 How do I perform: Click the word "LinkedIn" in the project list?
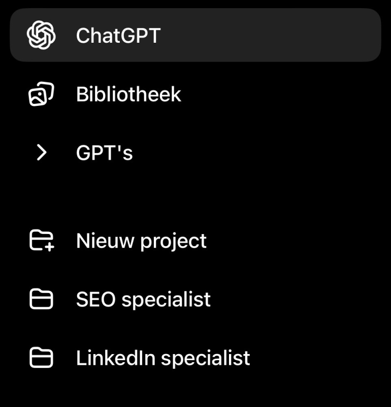[116, 358]
